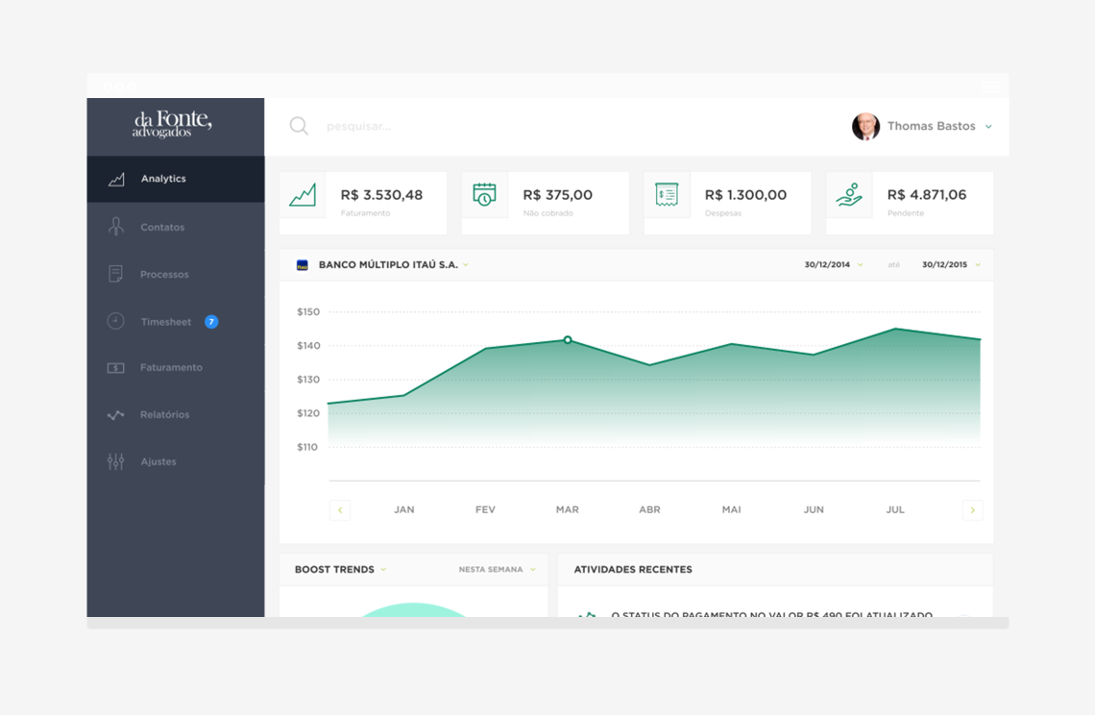The image size is (1095, 715).
Task: Click the Não cobrado calendar icon
Action: pos(485,195)
